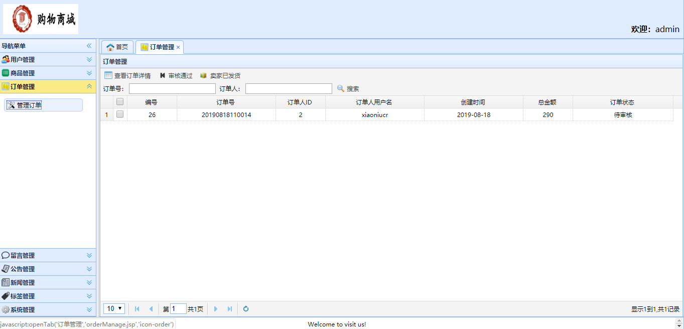Screen dimensions: 684x329
Task: Expand the 商品管理 section chevron
Action: click(x=89, y=73)
